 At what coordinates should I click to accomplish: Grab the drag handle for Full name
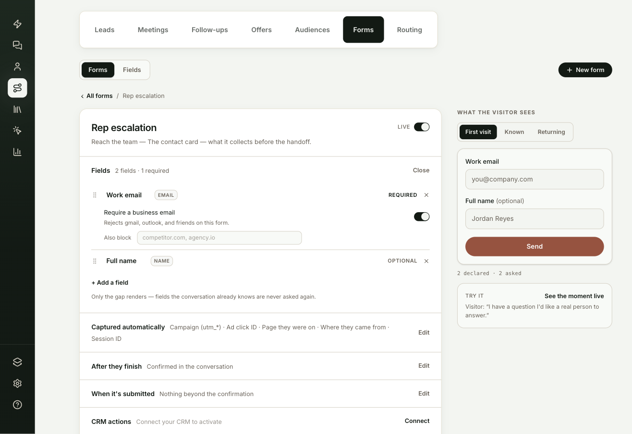click(95, 261)
